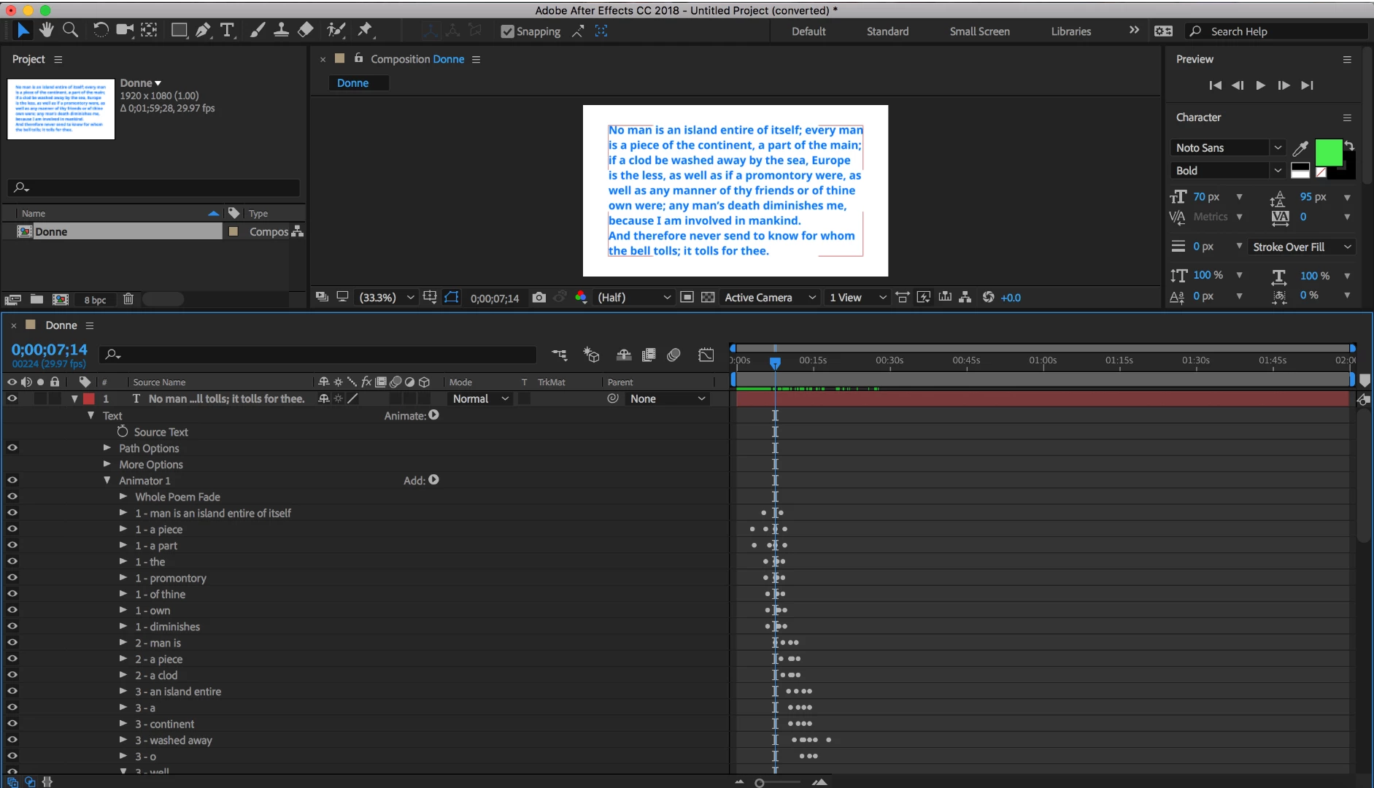This screenshot has width=1374, height=788.
Task: Select the Brush tool
Action: coord(258,30)
